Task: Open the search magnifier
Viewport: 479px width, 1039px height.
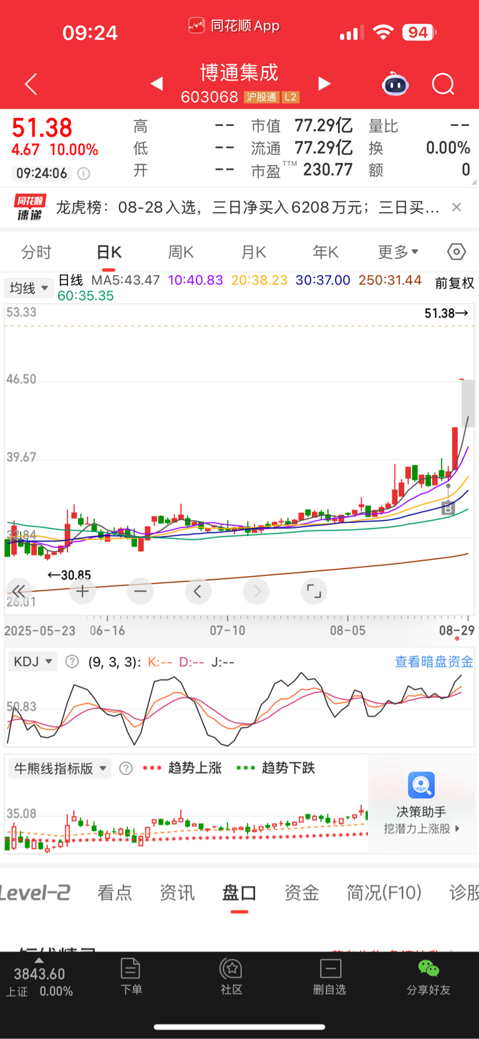Action: coord(443,84)
